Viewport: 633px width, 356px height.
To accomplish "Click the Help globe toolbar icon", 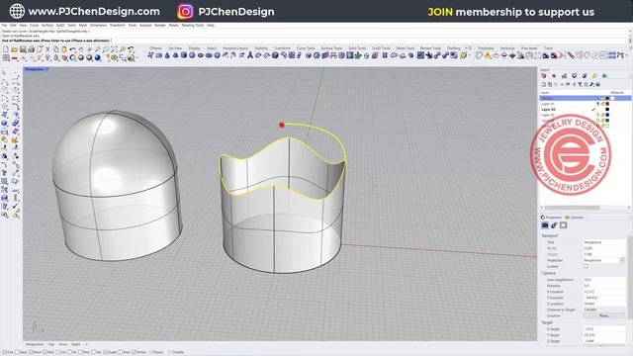I will 131,57.
